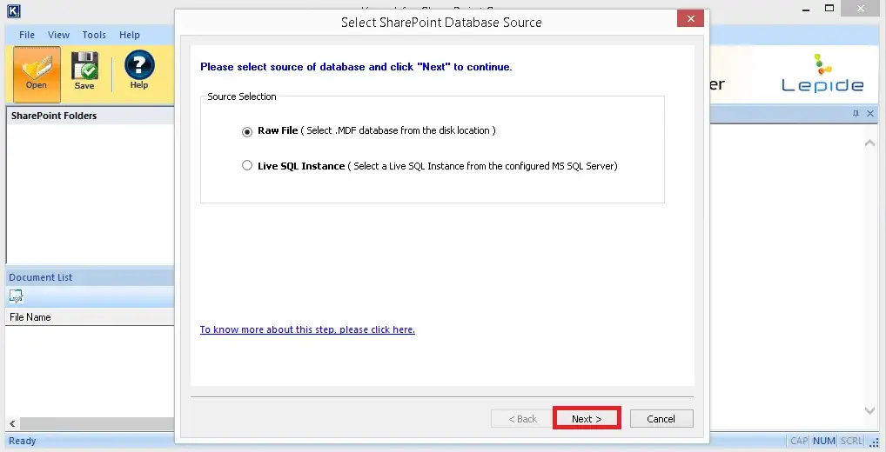Click the Document List panel header
886x452 pixels.
(91, 277)
